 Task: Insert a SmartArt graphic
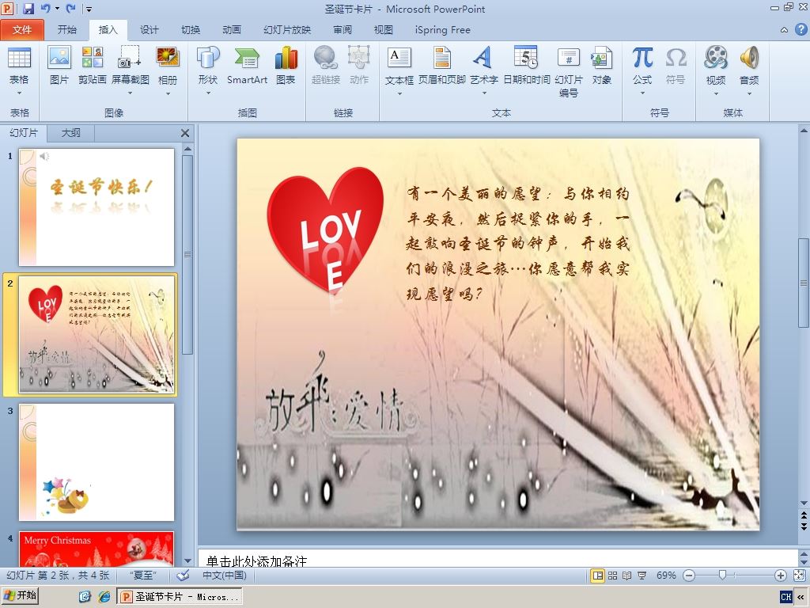pyautogui.click(x=247, y=65)
